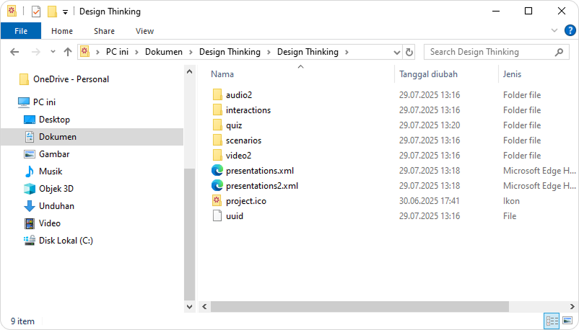Switch to large thumbnails view layout
The image size is (579, 330).
[x=567, y=321]
